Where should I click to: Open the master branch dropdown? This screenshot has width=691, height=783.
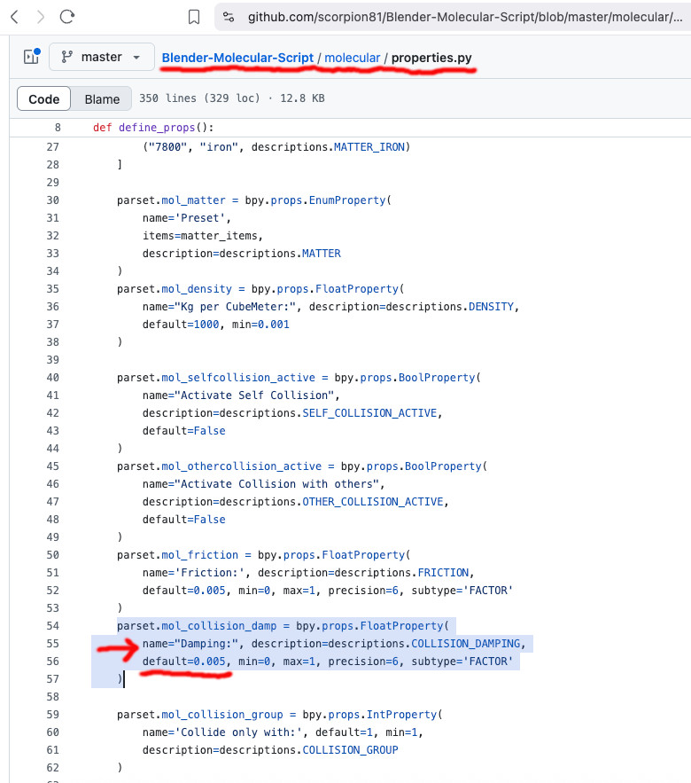point(101,57)
